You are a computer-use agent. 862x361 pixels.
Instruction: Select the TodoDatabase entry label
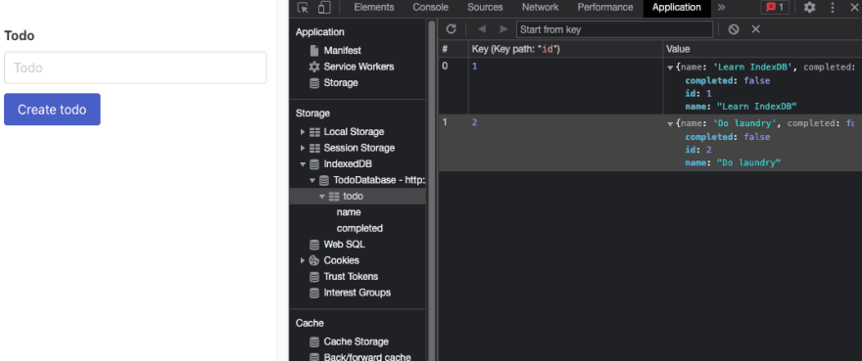click(x=379, y=180)
